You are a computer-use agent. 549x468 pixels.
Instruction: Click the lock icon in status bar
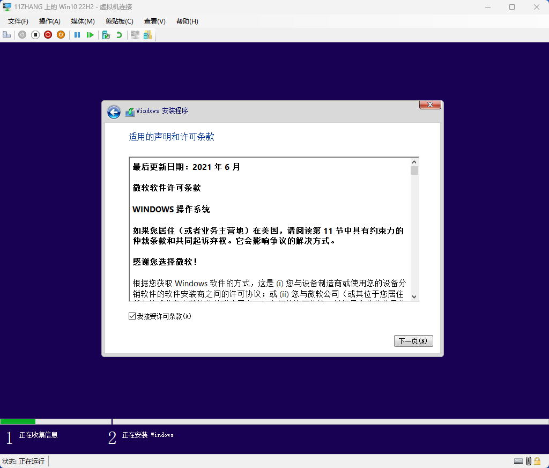(537, 461)
